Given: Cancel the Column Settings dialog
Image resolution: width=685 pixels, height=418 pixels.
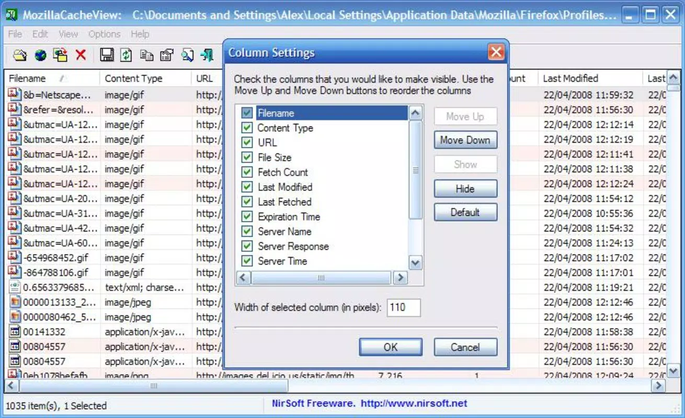Looking at the screenshot, I should [x=465, y=347].
